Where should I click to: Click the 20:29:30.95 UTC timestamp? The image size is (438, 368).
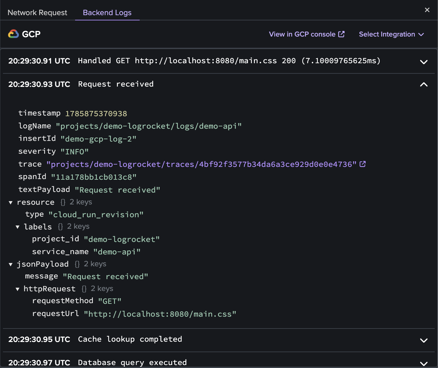click(x=39, y=339)
